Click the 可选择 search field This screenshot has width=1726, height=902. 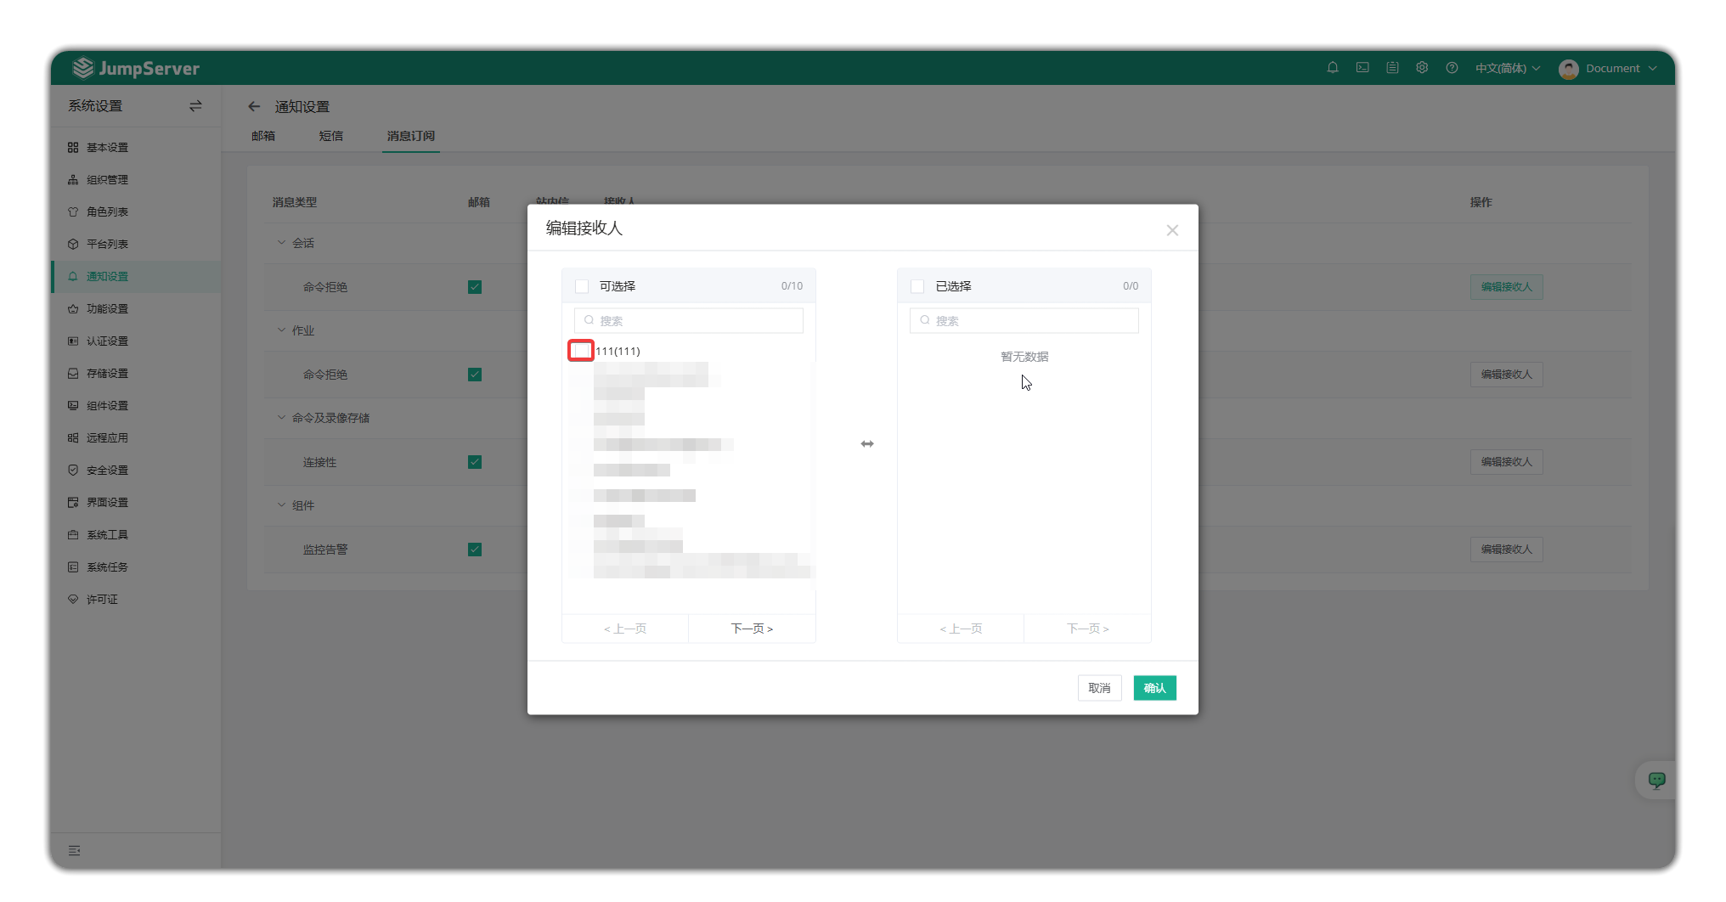(x=689, y=321)
